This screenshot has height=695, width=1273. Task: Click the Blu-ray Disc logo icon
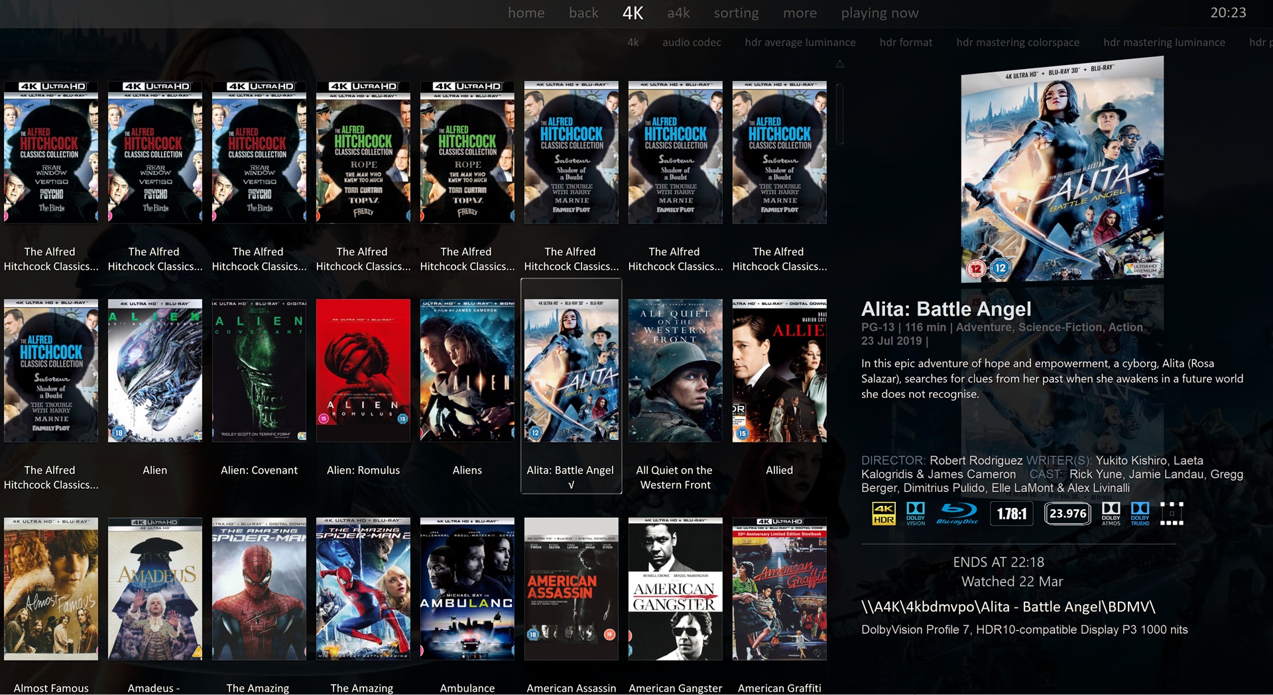coord(958,513)
